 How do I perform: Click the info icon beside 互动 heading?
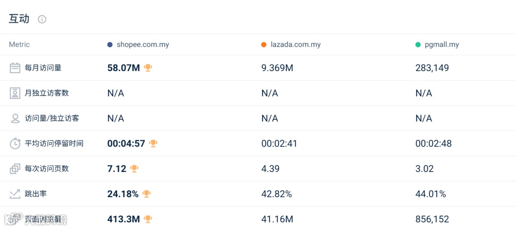42,20
